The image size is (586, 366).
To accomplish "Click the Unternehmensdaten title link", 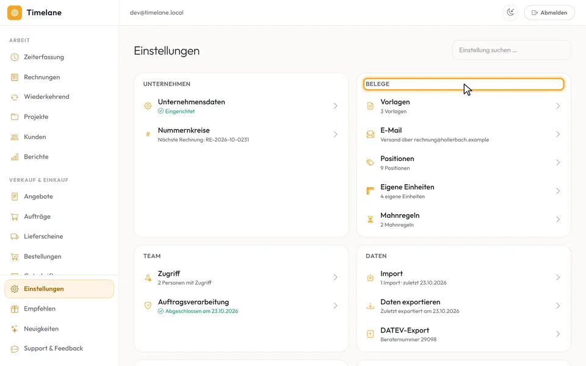I will click(191, 102).
